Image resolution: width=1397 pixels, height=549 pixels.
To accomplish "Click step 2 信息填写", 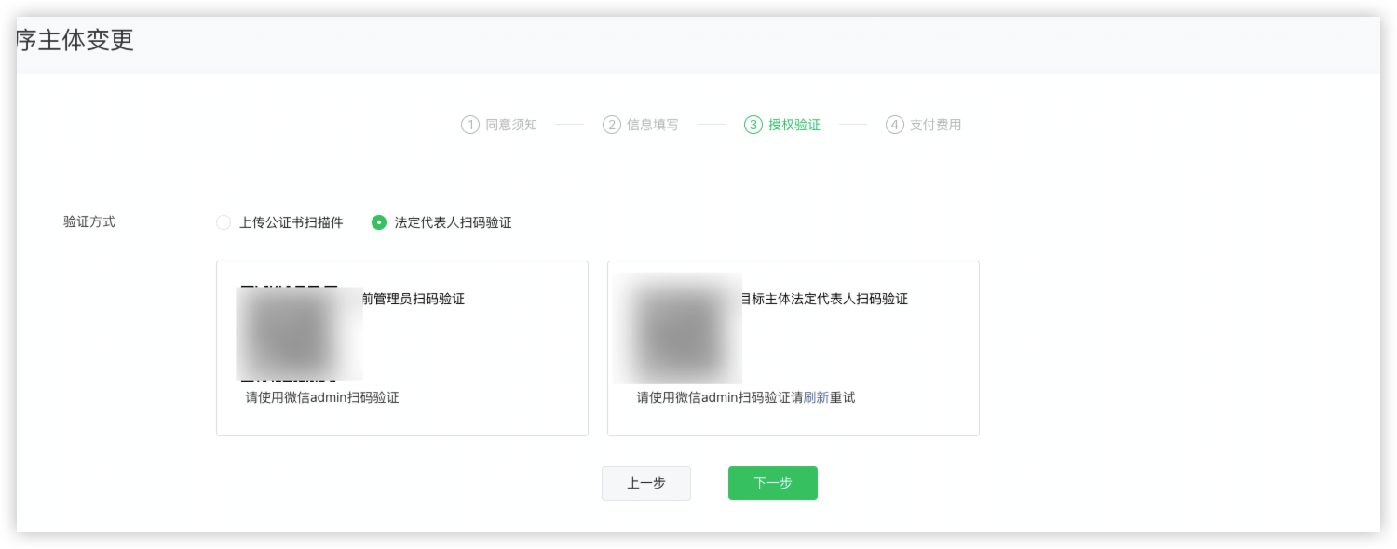I will [x=641, y=125].
